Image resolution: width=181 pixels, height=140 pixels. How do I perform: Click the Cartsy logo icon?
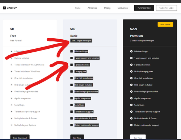pos(4,8)
